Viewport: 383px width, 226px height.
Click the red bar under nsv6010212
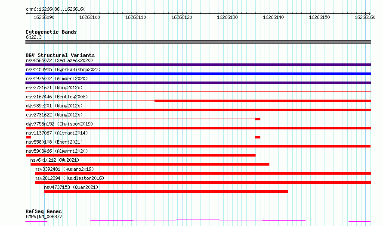150,164
